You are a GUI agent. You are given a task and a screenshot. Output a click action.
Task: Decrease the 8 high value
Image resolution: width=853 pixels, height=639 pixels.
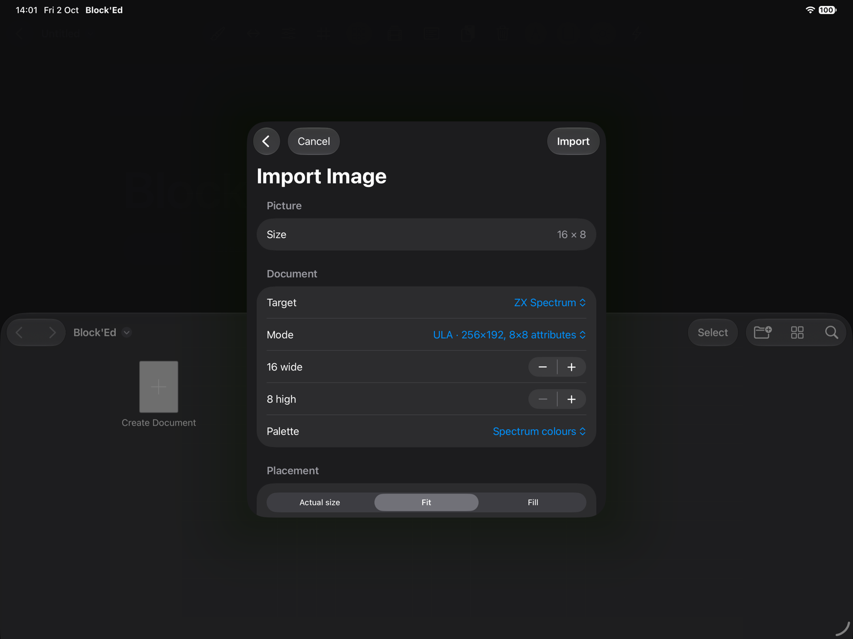(543, 399)
